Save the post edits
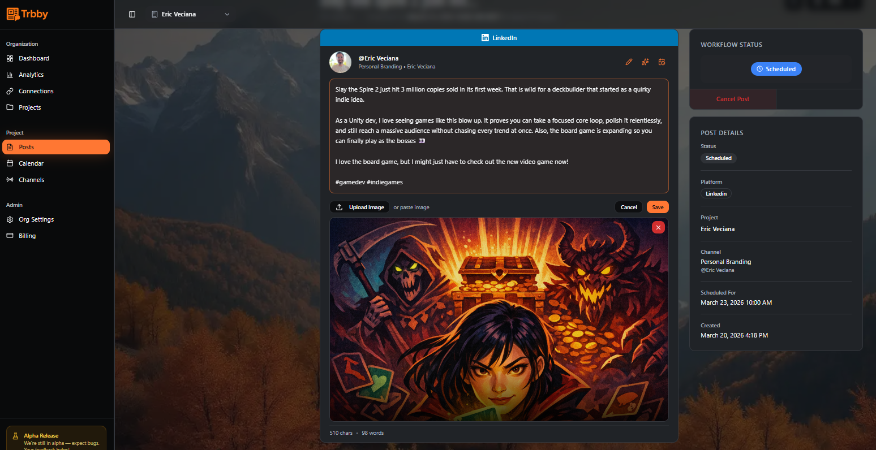Viewport: 876px width, 450px height. (x=658, y=207)
